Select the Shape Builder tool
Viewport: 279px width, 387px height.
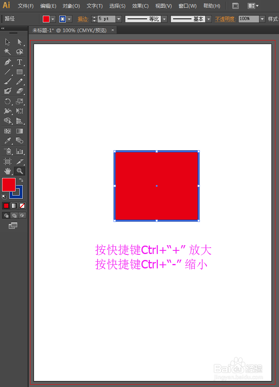click(x=8, y=121)
